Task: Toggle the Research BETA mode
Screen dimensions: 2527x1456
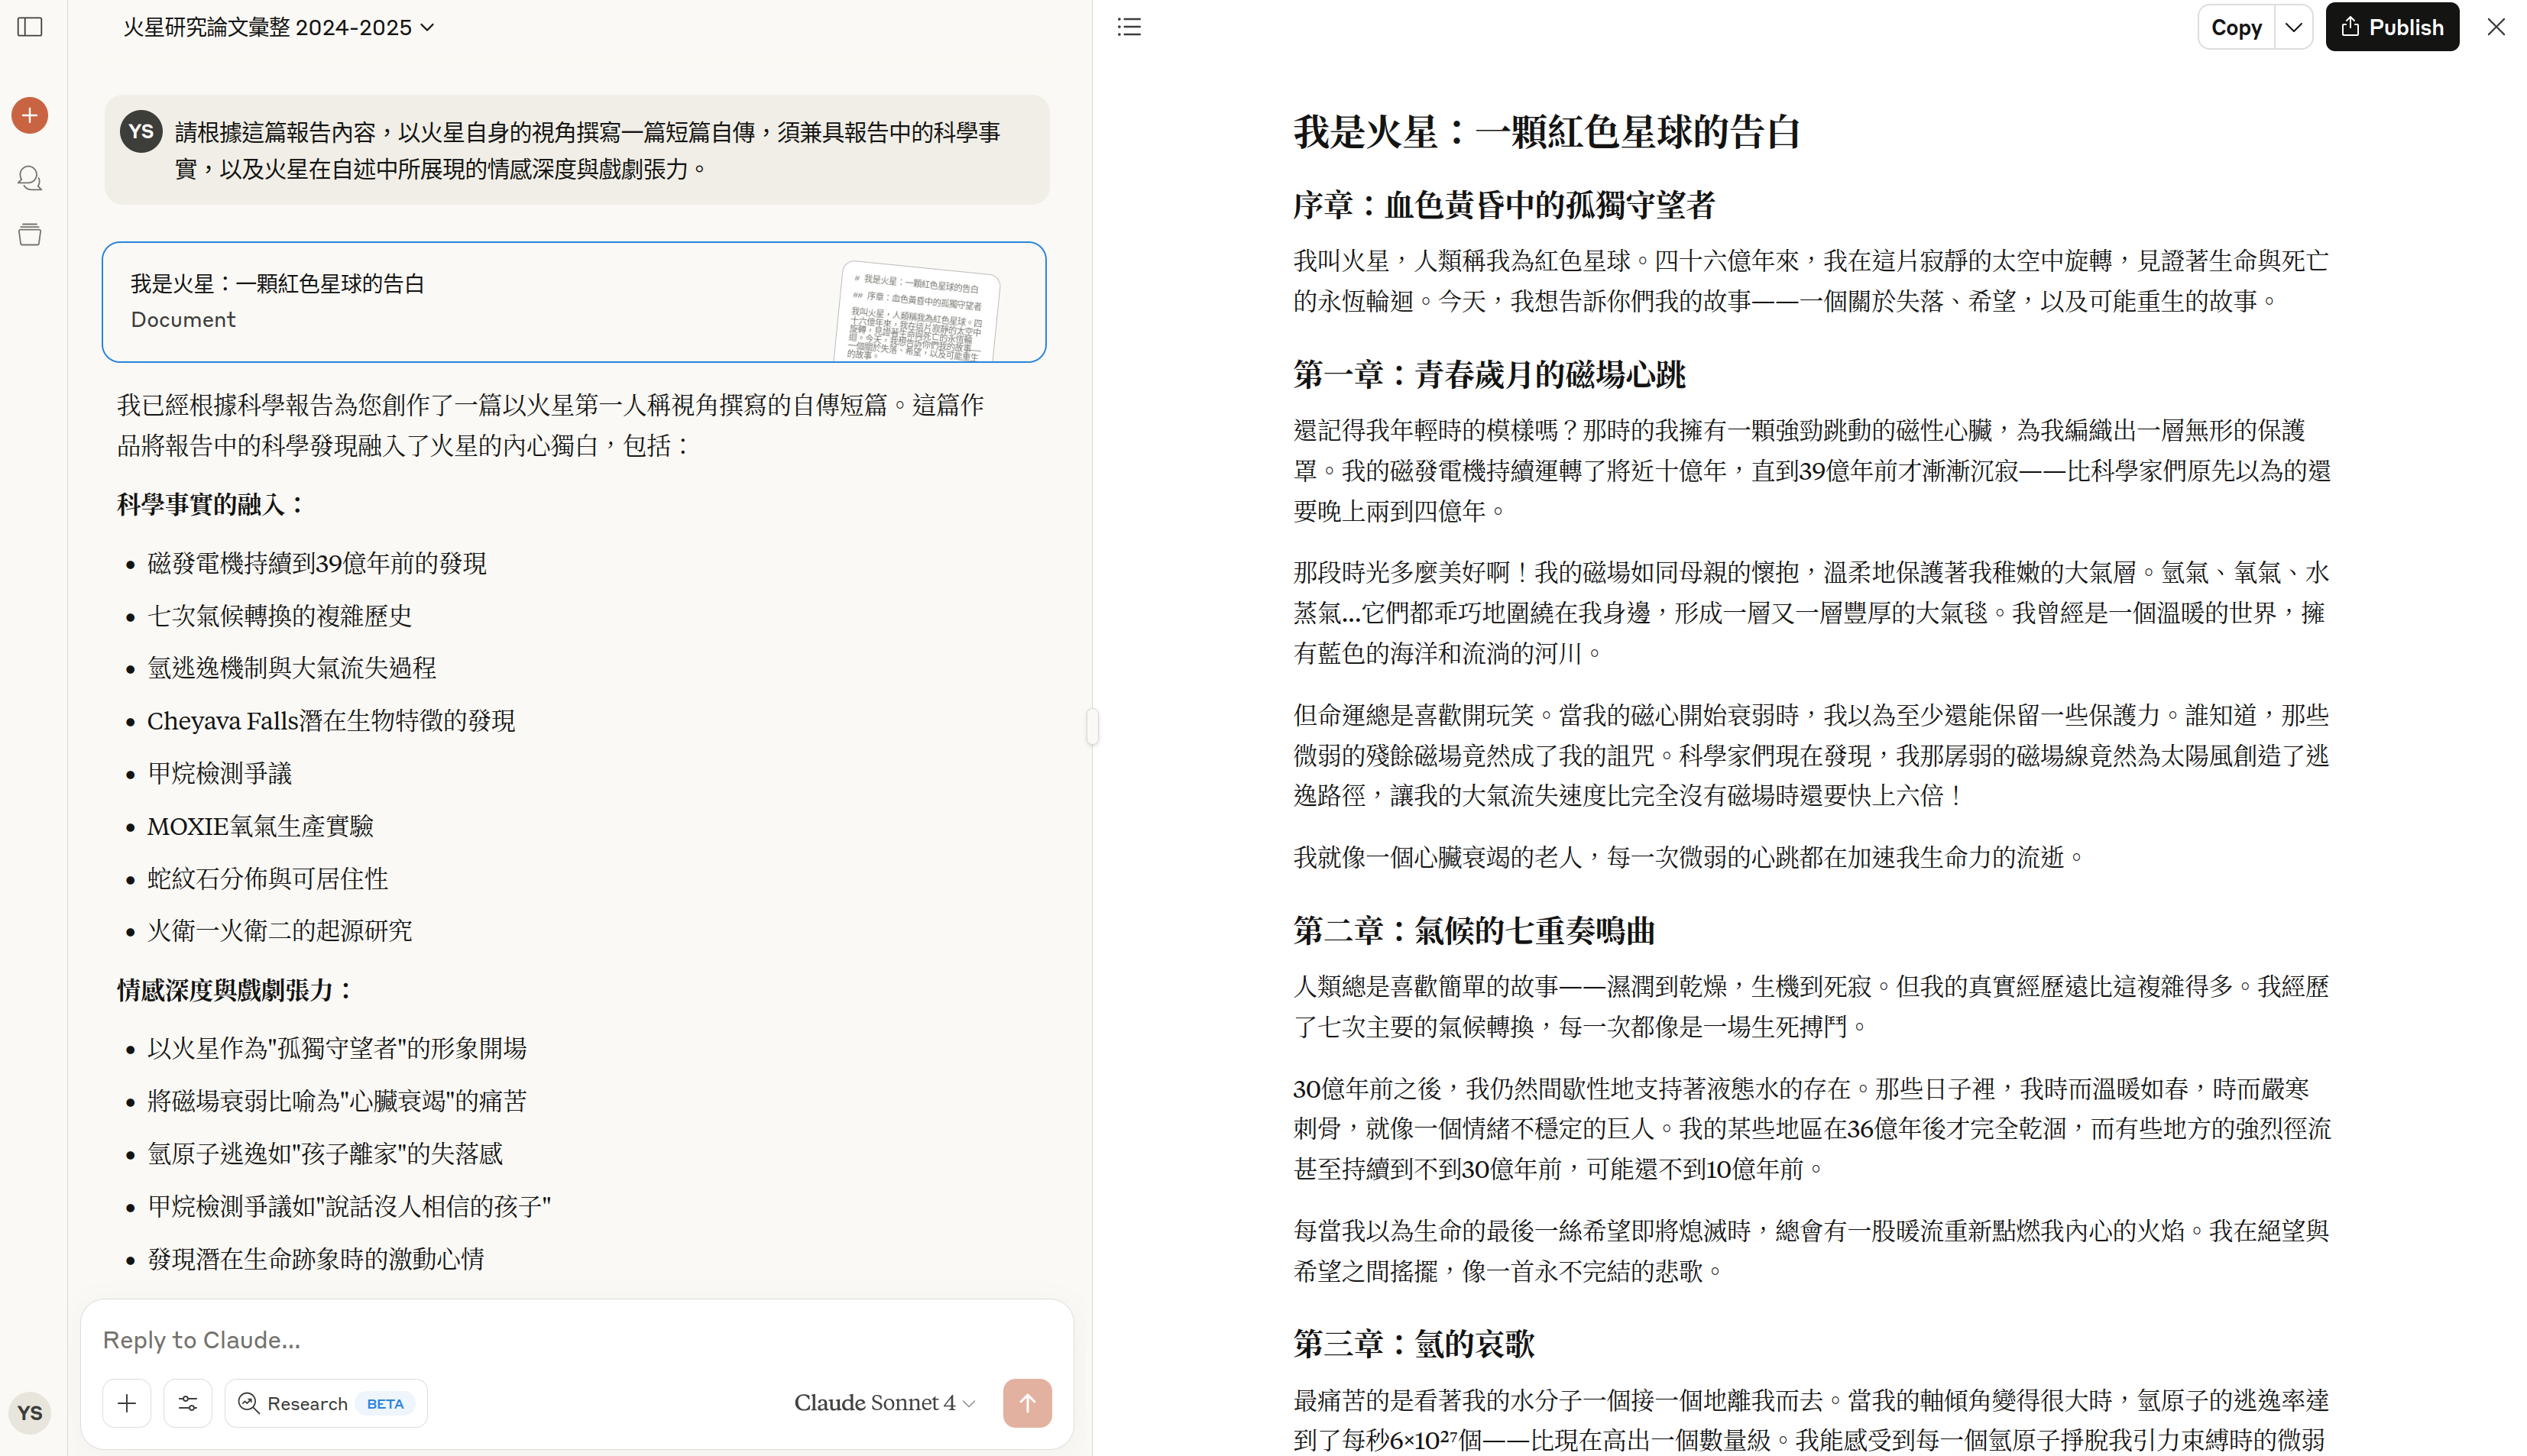Action: pos(326,1403)
